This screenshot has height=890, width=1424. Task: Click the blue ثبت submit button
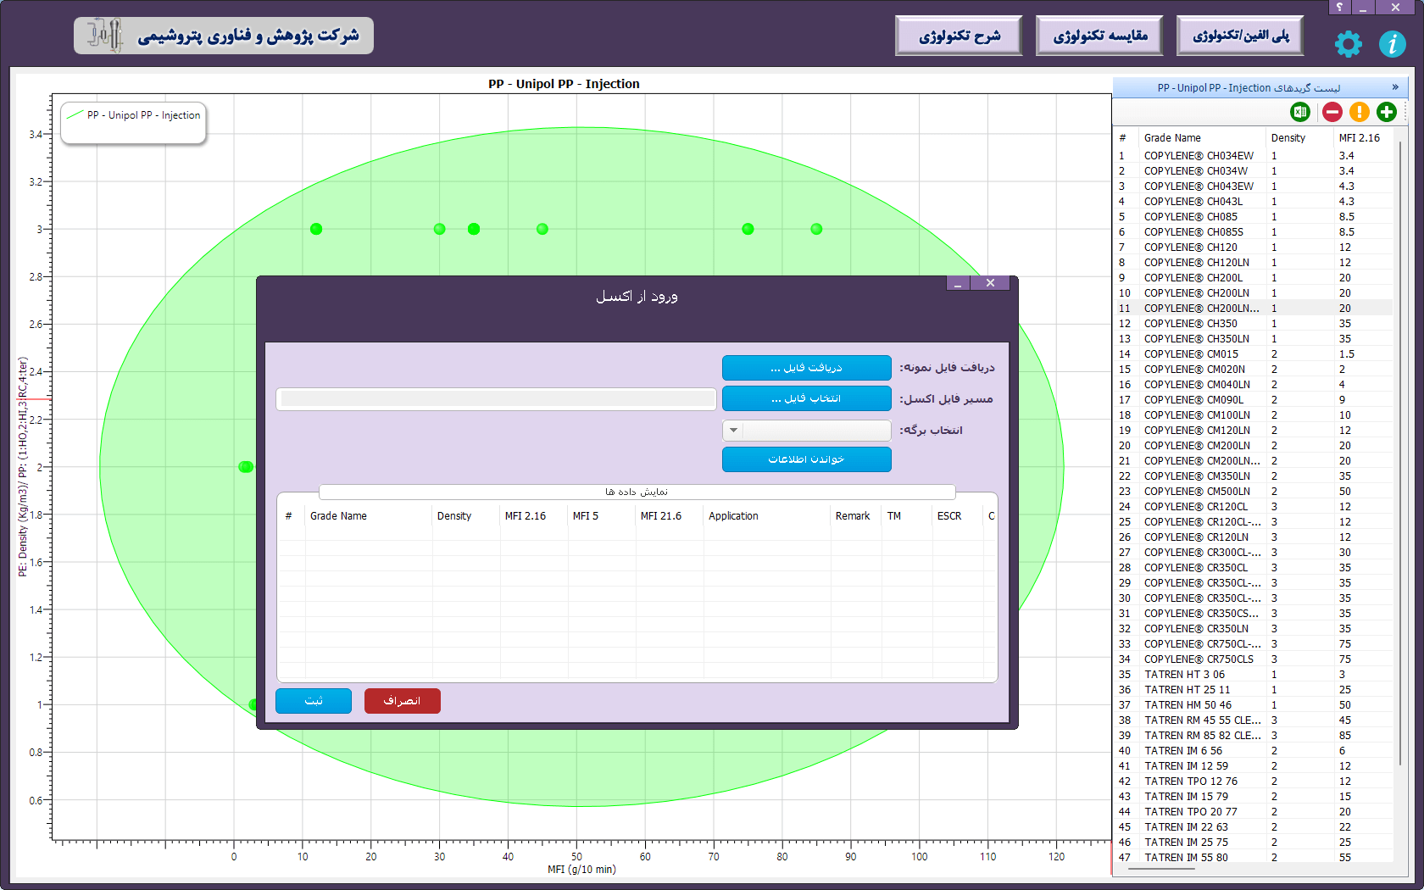(x=314, y=701)
